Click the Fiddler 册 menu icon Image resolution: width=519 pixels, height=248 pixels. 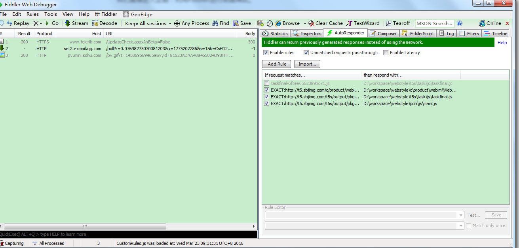click(97, 14)
